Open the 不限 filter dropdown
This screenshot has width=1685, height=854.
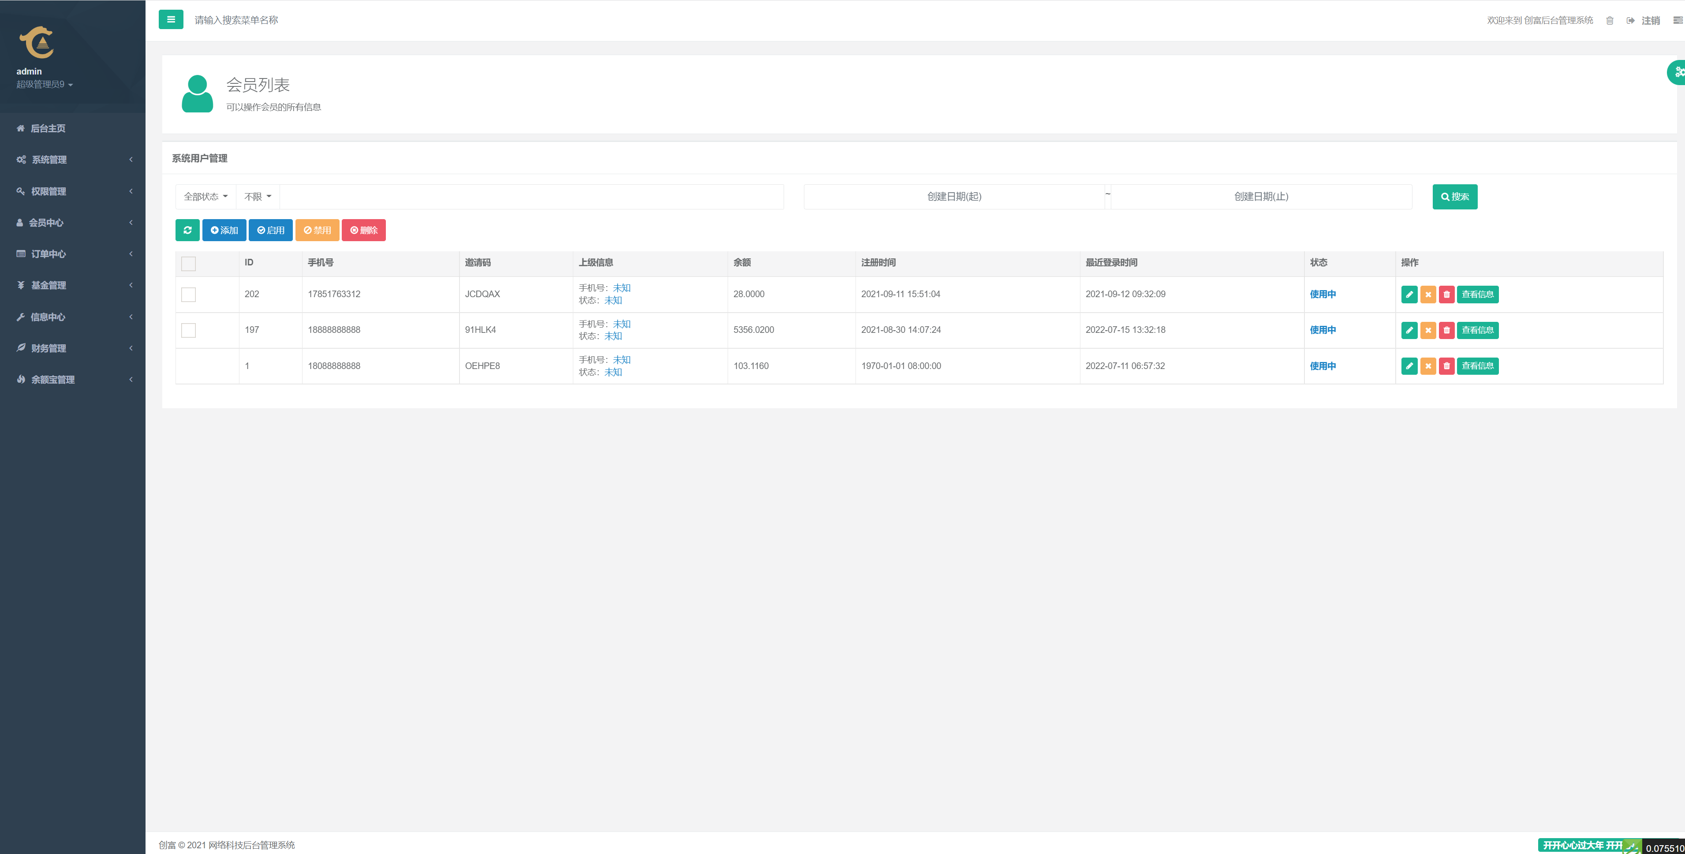click(257, 197)
